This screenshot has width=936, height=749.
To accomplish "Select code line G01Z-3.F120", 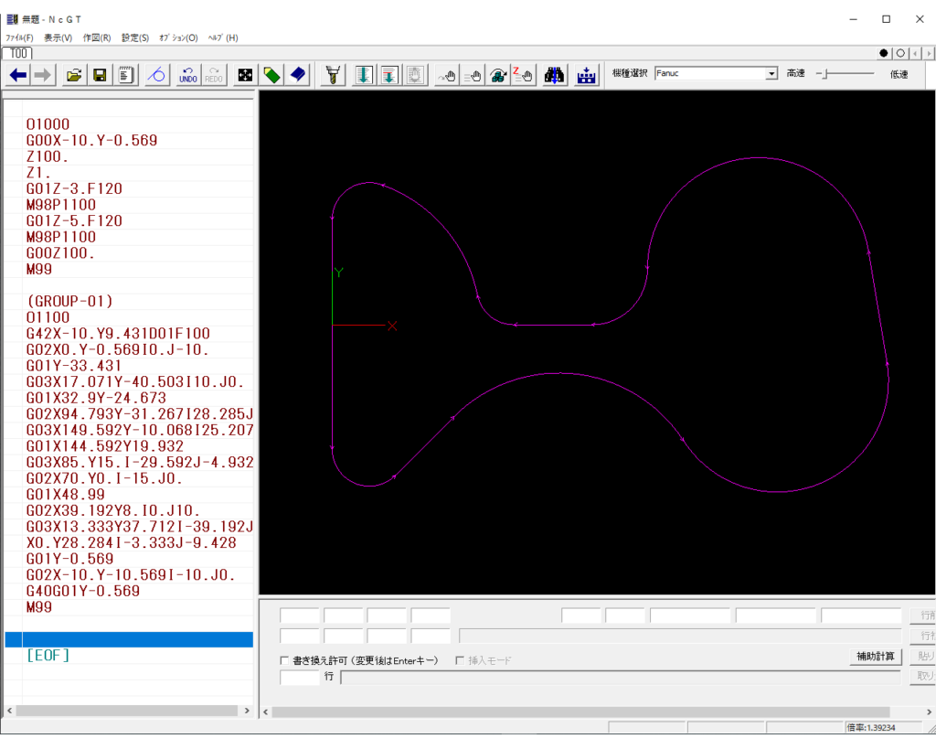I will tap(74, 188).
